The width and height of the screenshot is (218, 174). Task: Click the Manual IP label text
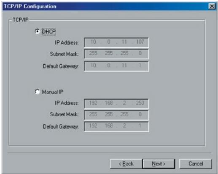click(53, 92)
